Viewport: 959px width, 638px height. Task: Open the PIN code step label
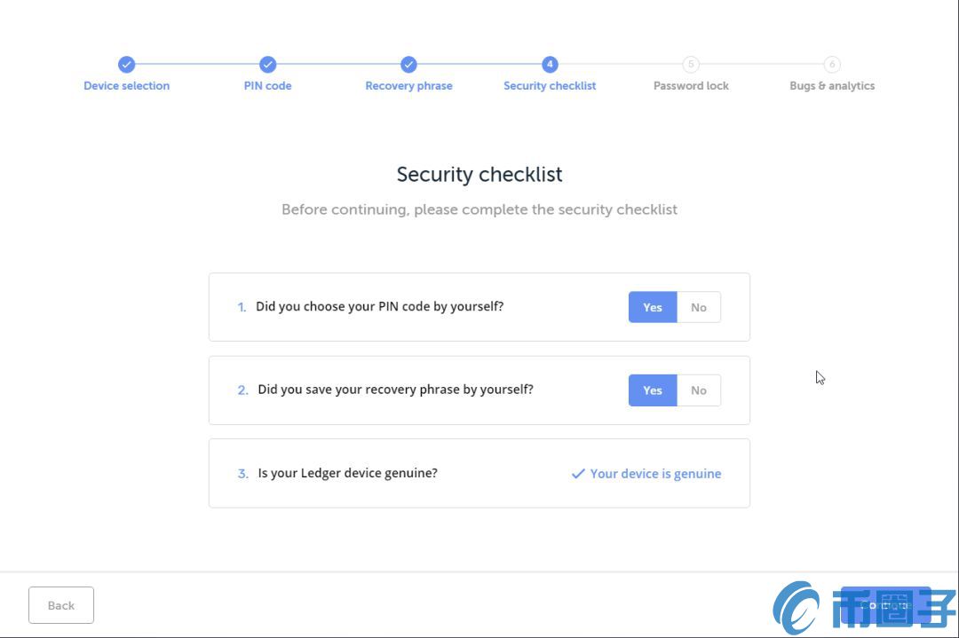pos(268,86)
